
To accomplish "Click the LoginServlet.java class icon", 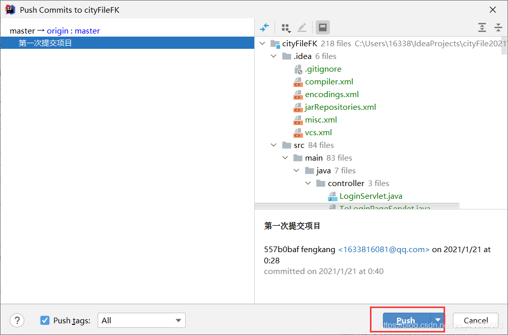I will pos(332,196).
